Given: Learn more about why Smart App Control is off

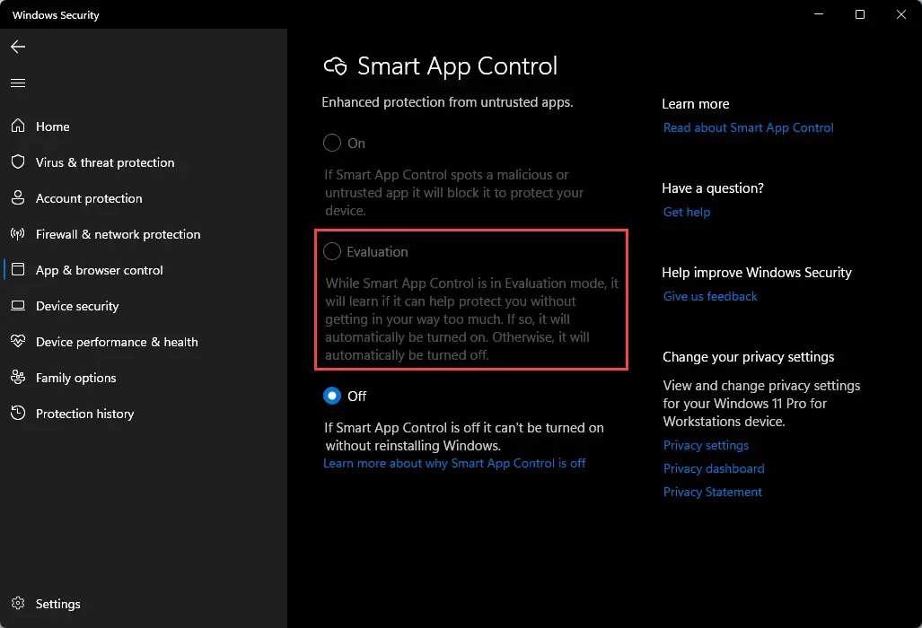Looking at the screenshot, I should click(454, 463).
